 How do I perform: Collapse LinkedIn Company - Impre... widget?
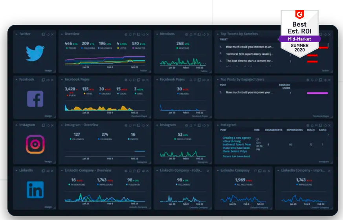coord(278,170)
